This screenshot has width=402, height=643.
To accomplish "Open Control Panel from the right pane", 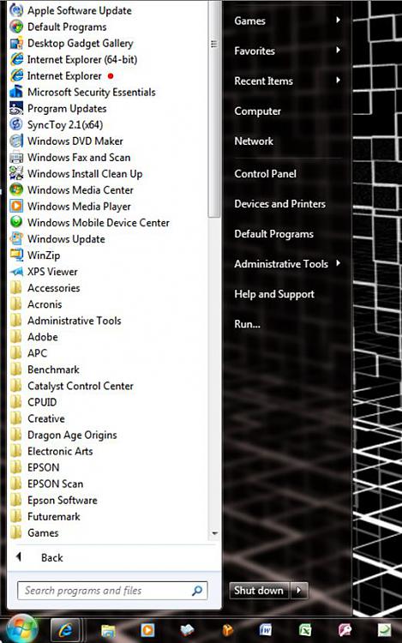I will 265,174.
